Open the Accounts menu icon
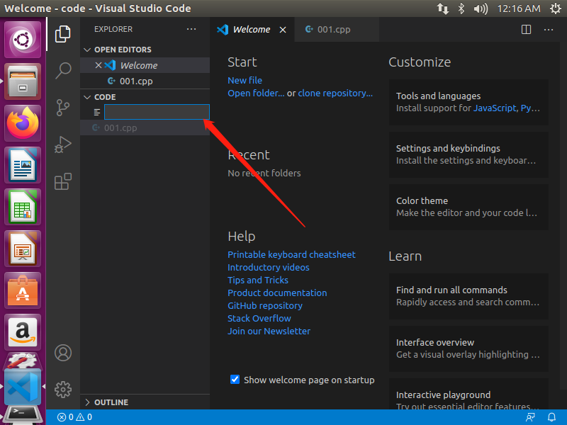Screen dimensions: 567x425 63,352
